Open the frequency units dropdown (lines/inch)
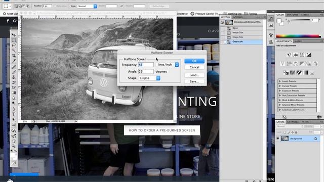The height and width of the screenshot is (182, 324). coord(168,65)
